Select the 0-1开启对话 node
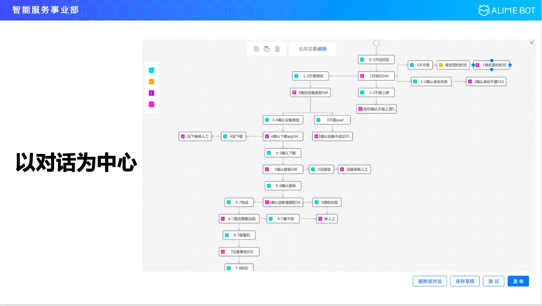The height and width of the screenshot is (306, 542). (x=376, y=60)
